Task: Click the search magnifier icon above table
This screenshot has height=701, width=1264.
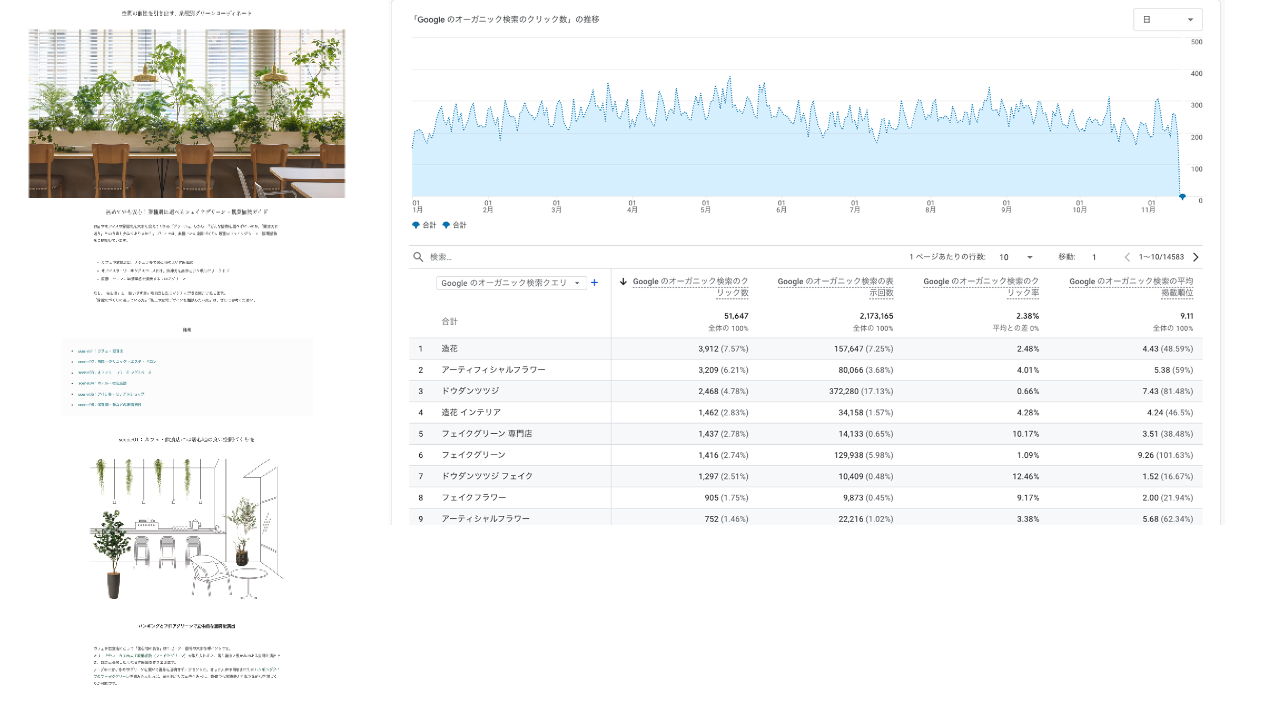Action: tap(418, 257)
